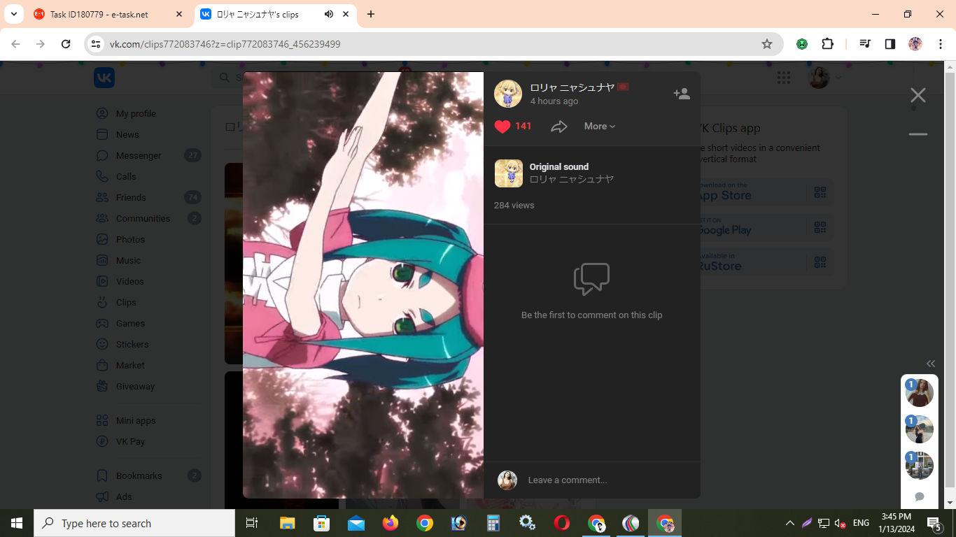
Task: Open Videos in sidebar
Action: (x=129, y=281)
